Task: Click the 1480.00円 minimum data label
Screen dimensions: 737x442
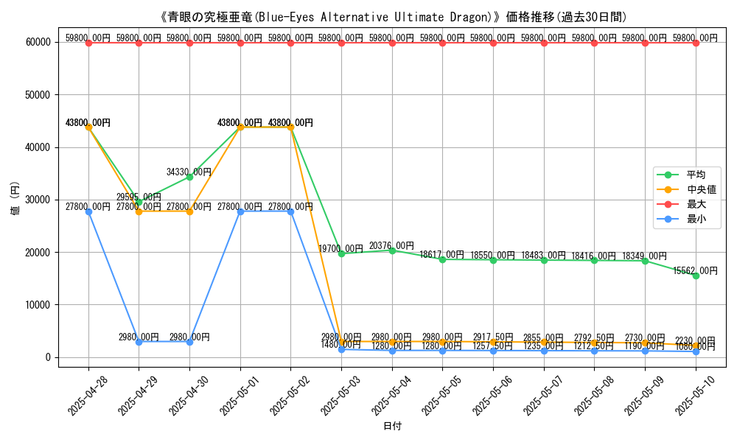Action: 340,345
